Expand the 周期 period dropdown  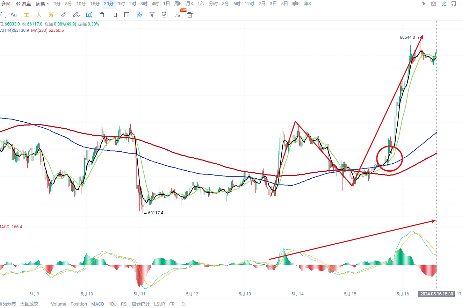tap(43, 4)
